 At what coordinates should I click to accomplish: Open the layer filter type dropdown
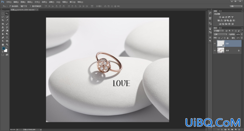click(219, 31)
